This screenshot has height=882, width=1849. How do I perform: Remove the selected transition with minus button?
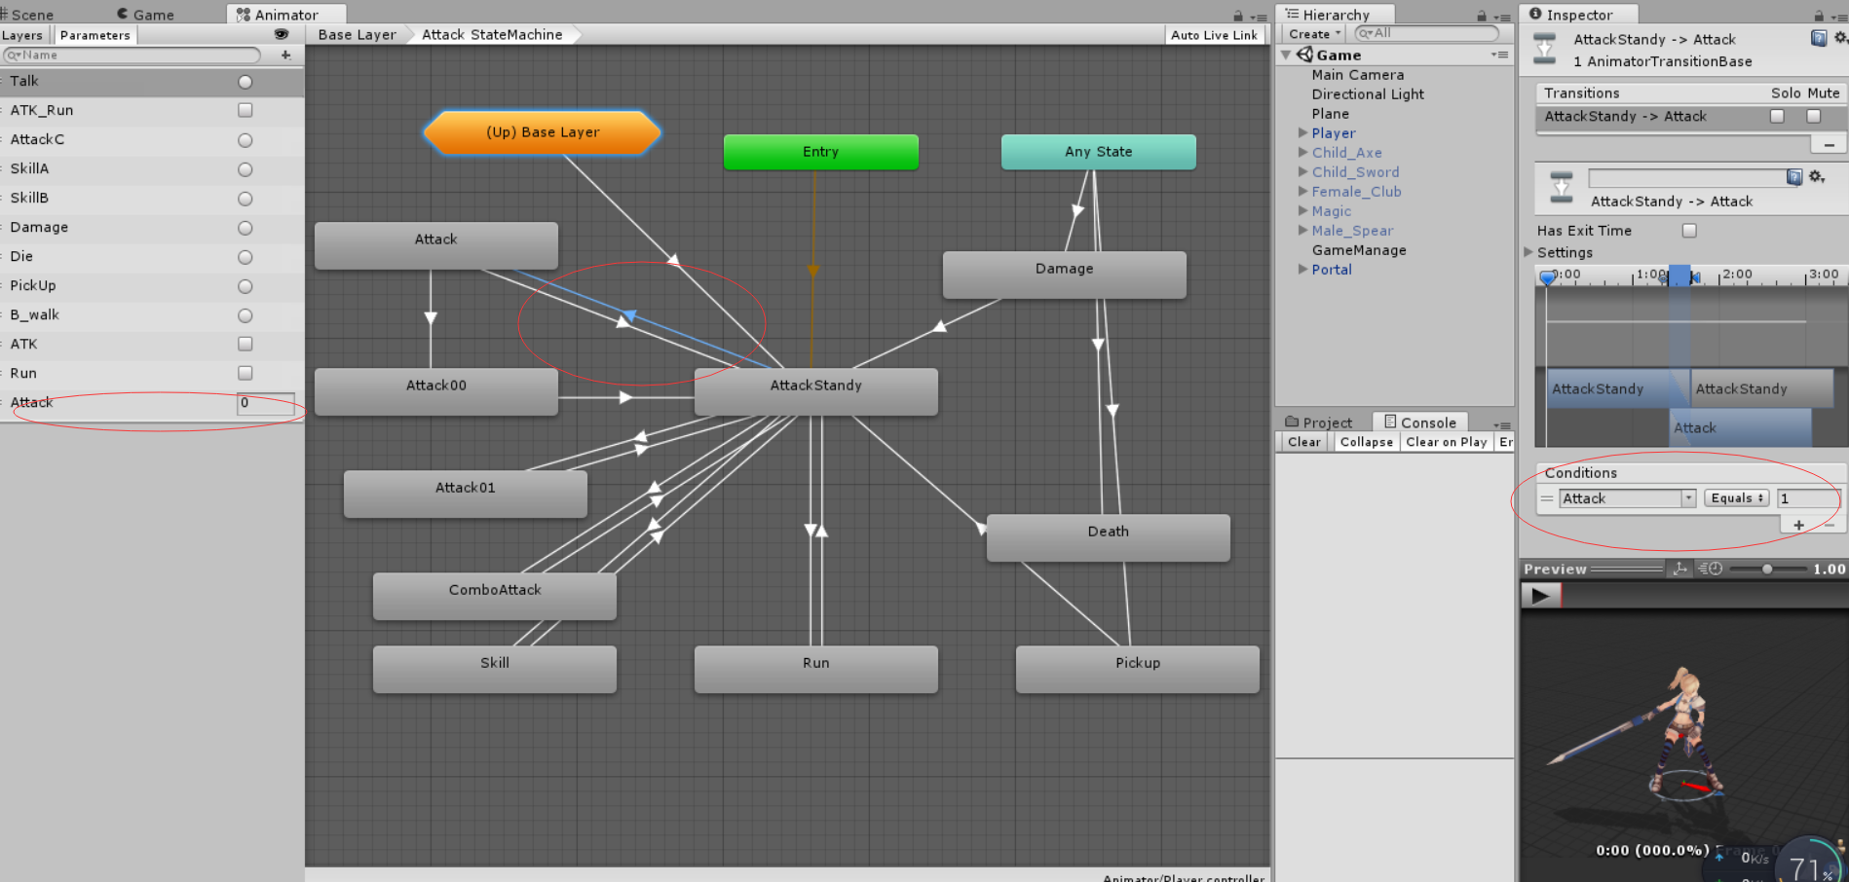[1830, 145]
